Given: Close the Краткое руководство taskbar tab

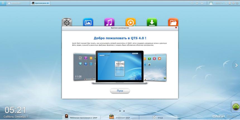Looking at the screenshot, I should (x=48, y=3).
